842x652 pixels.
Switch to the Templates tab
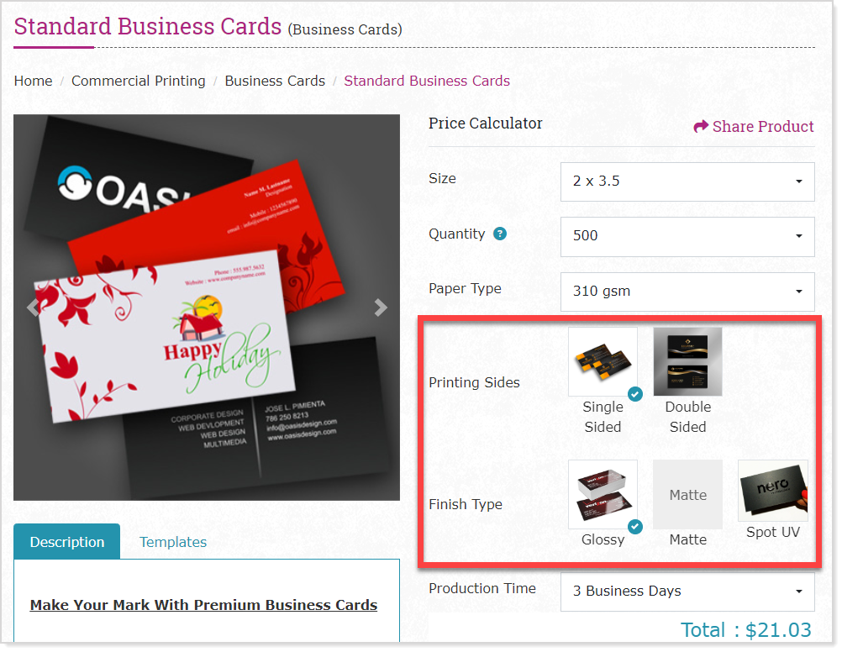[173, 543]
